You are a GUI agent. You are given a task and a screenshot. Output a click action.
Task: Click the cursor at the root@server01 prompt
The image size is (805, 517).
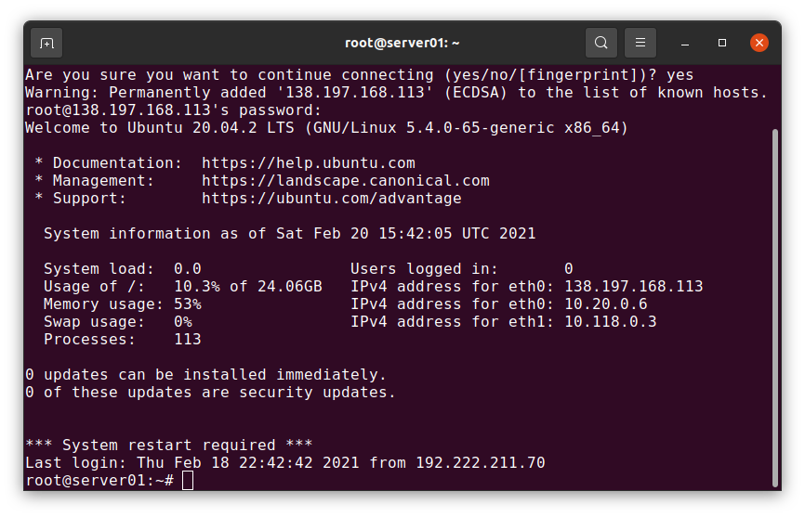[x=188, y=481]
